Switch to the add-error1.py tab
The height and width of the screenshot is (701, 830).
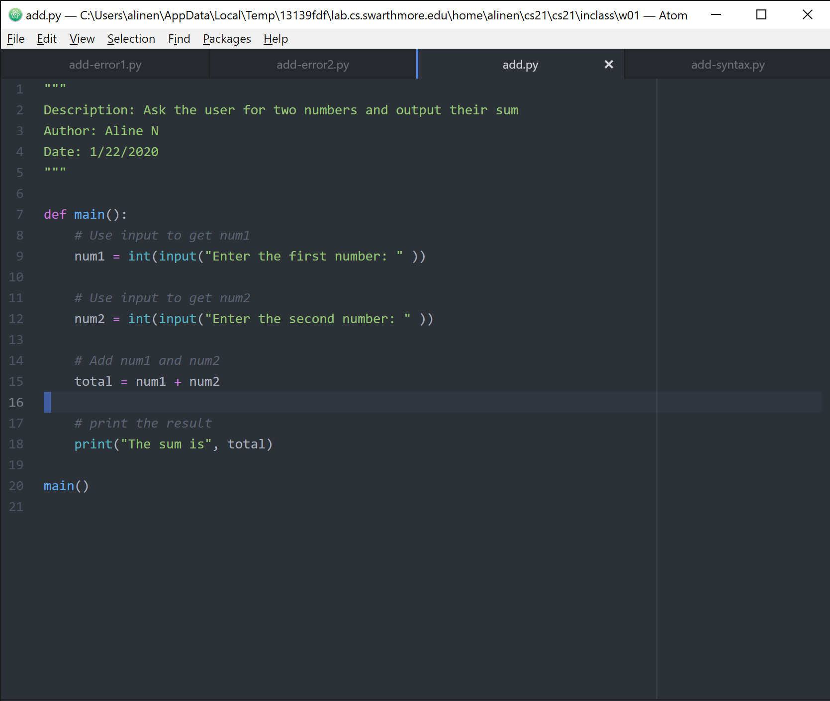tap(105, 65)
